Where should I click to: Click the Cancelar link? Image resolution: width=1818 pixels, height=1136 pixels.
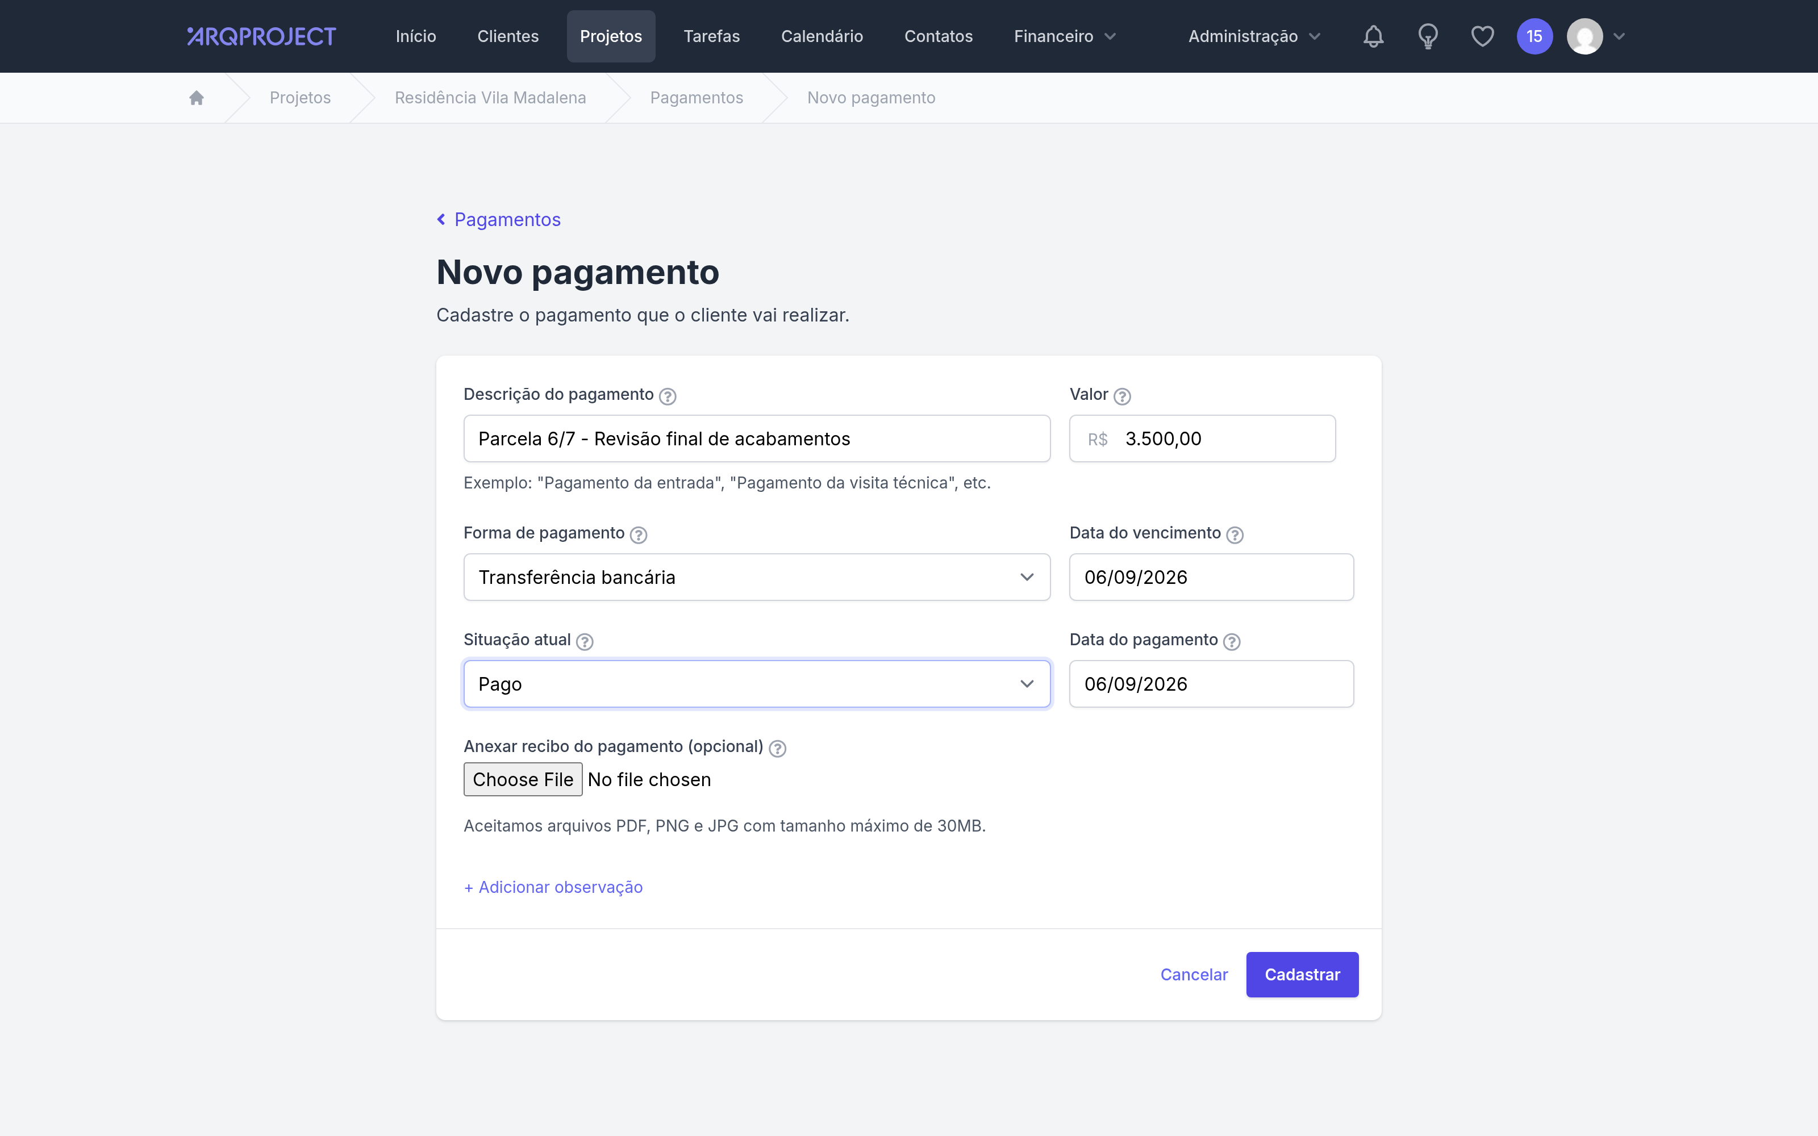(1194, 975)
